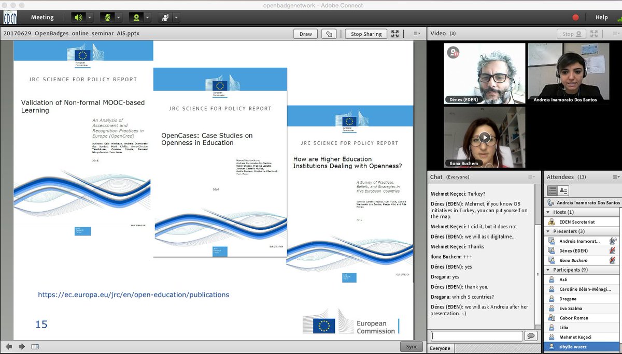The width and height of the screenshot is (622, 354).
Task: Toggle the webcam icon in top bar
Action: (136, 17)
